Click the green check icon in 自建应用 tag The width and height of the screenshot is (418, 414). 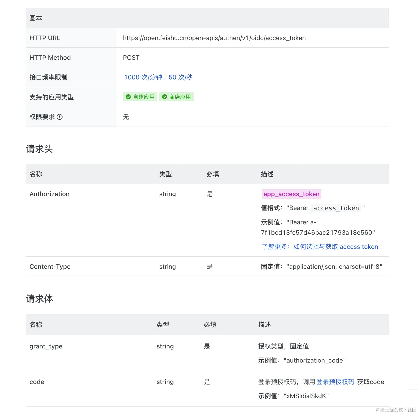[128, 97]
